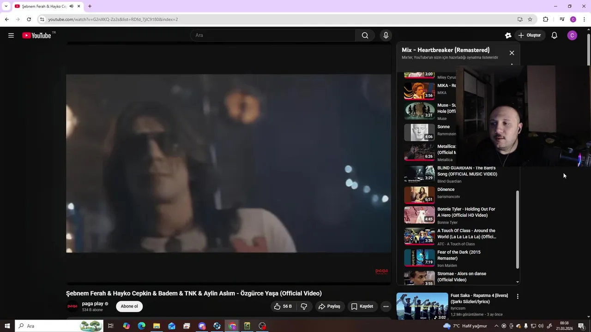This screenshot has height=332, width=591.
Task: Open Chrome profile avatar
Action: (573, 19)
